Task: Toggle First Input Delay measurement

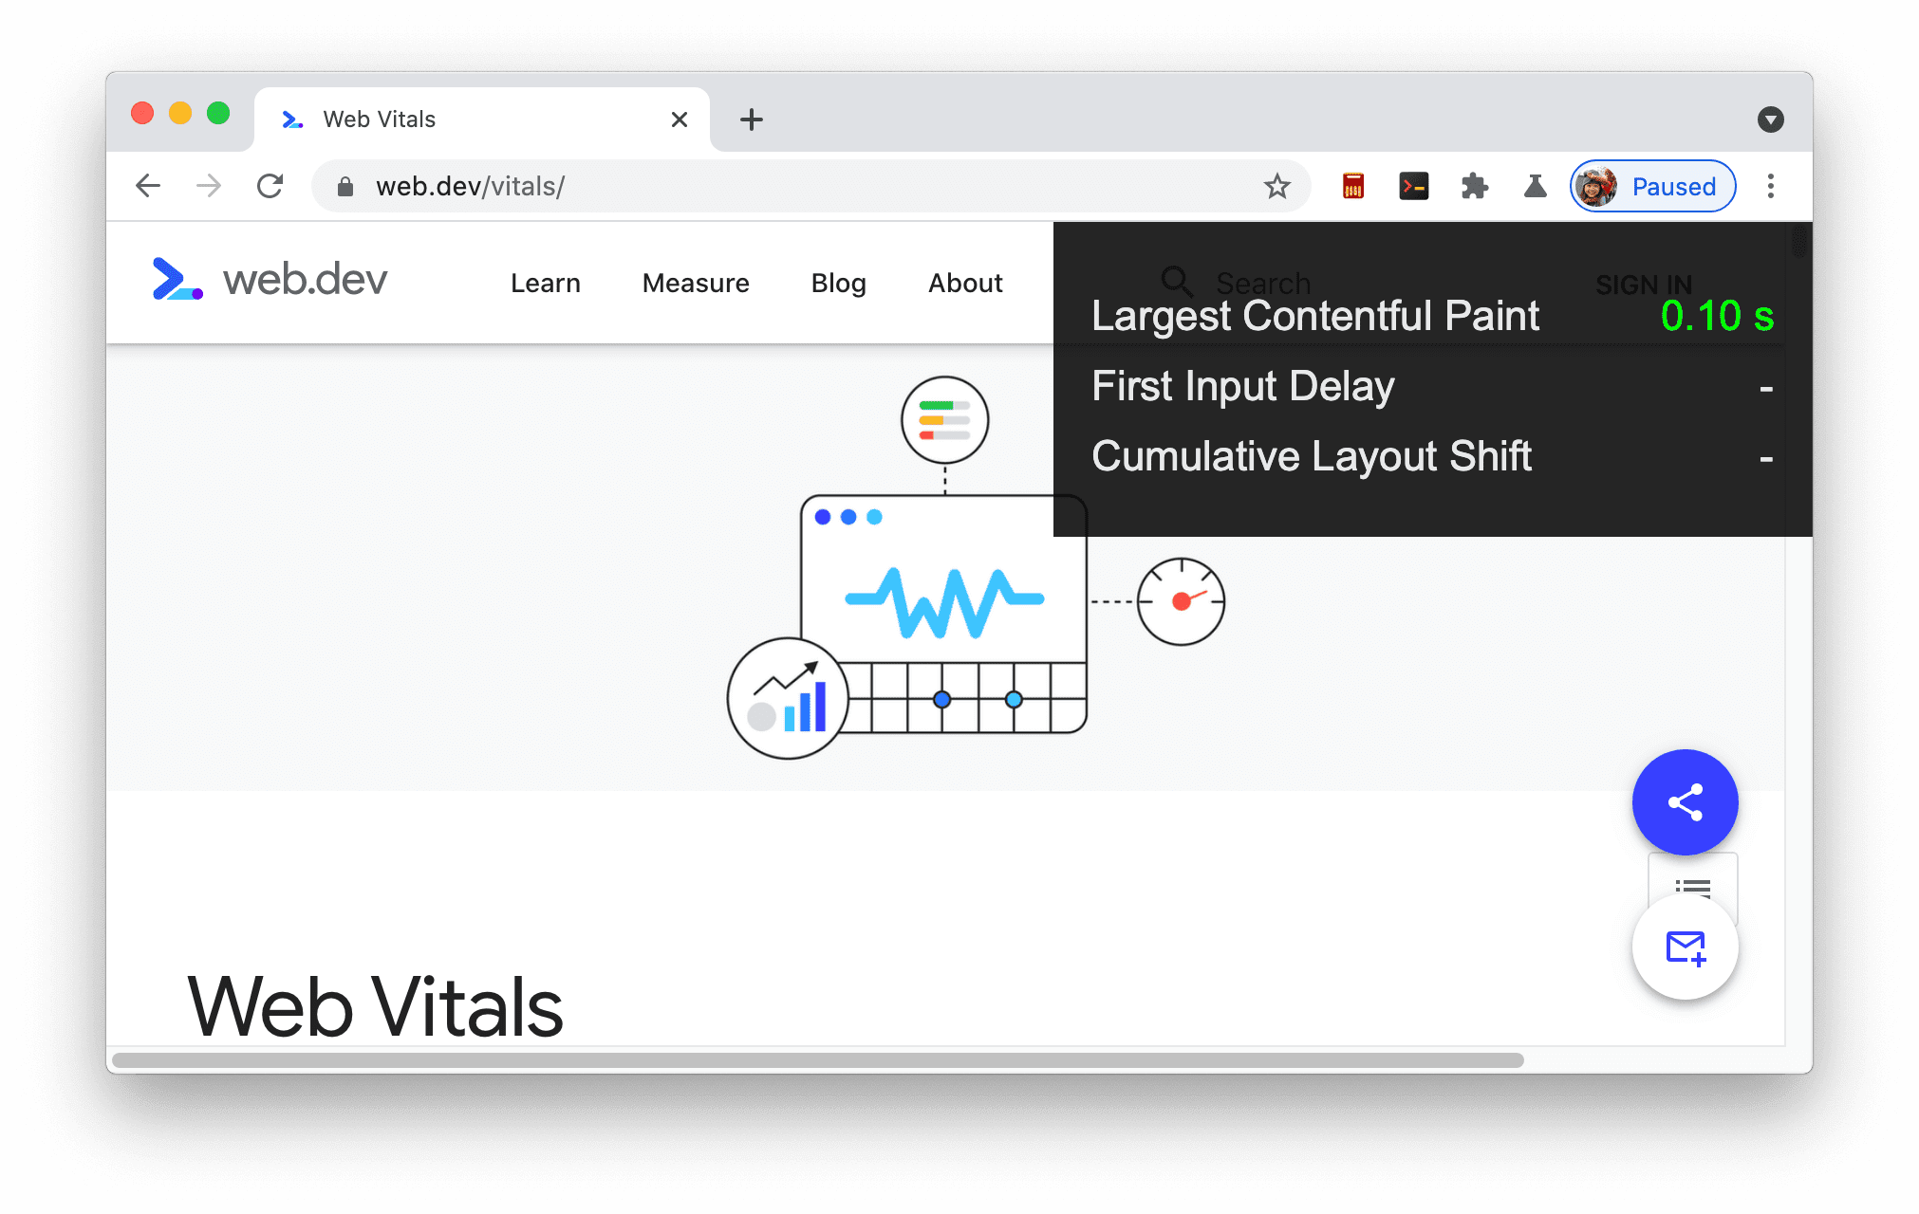Action: pos(1425,384)
